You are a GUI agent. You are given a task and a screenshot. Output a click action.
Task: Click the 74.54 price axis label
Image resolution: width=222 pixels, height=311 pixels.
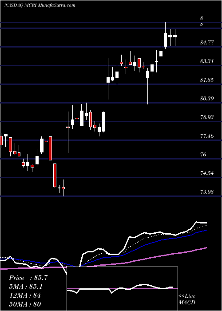click(207, 173)
